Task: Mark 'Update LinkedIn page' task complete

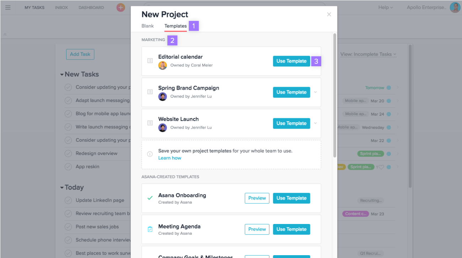Action: click(x=68, y=200)
